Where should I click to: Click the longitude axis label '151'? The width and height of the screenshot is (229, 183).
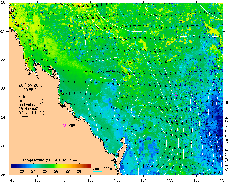click(64, 180)
